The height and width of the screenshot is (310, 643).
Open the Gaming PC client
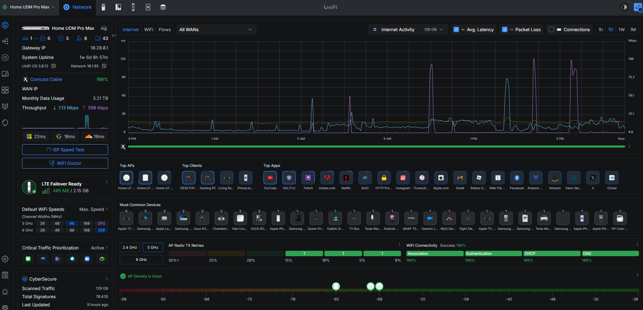click(208, 178)
